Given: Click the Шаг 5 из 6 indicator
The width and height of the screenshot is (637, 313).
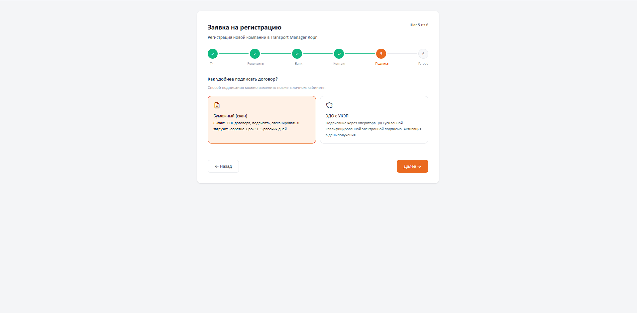Looking at the screenshot, I should 419,25.
